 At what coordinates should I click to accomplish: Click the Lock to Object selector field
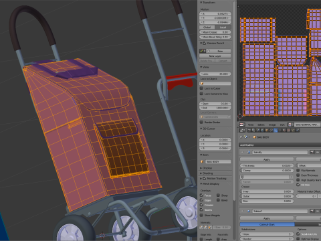point(215,83)
